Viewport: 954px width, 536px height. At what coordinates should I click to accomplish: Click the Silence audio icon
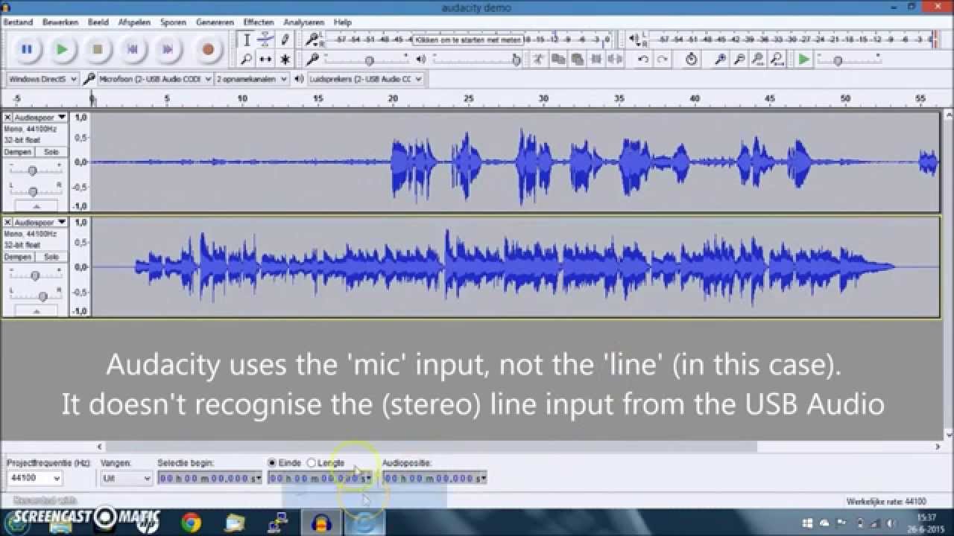[x=616, y=60]
